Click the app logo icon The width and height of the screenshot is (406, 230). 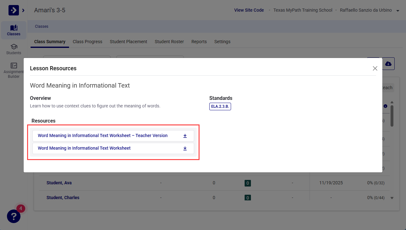tap(14, 10)
